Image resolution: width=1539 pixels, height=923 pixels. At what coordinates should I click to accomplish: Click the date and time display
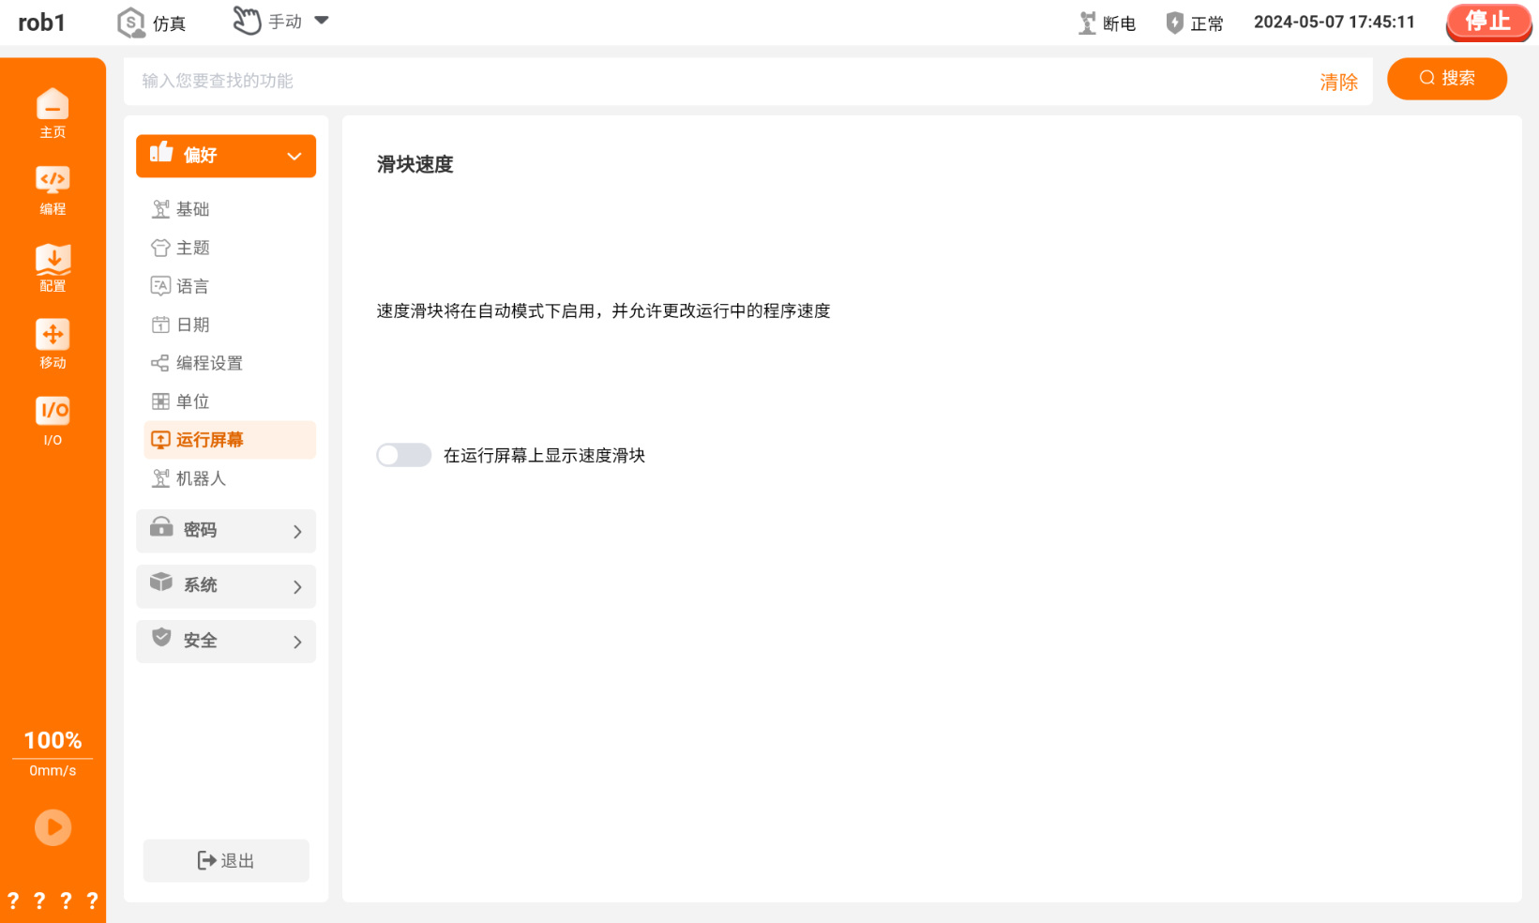(1334, 22)
